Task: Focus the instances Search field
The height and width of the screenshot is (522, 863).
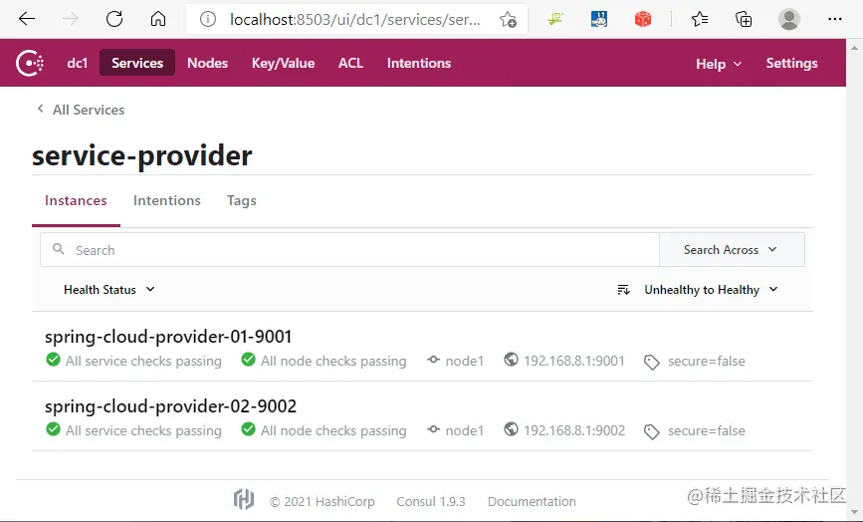Action: click(349, 249)
